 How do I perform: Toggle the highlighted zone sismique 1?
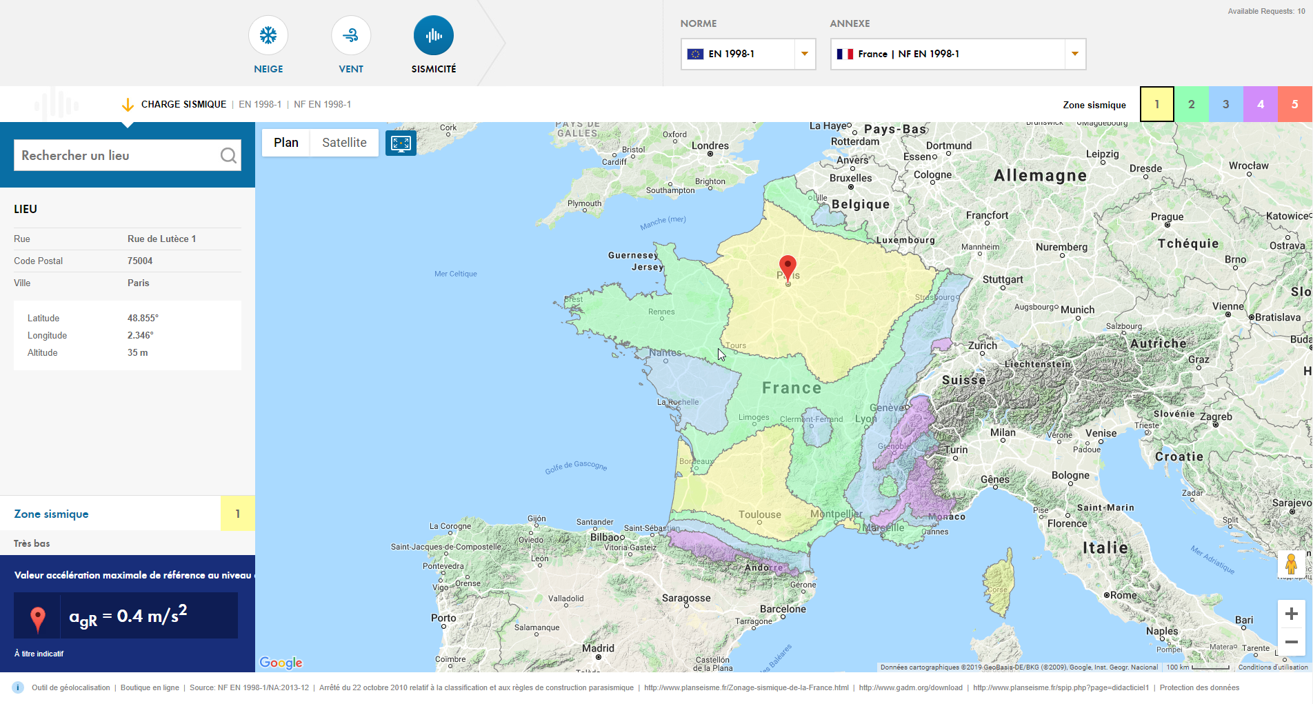tap(1156, 104)
